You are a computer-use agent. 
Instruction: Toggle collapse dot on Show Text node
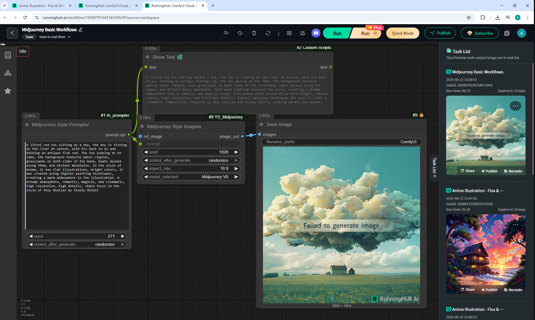[148, 57]
